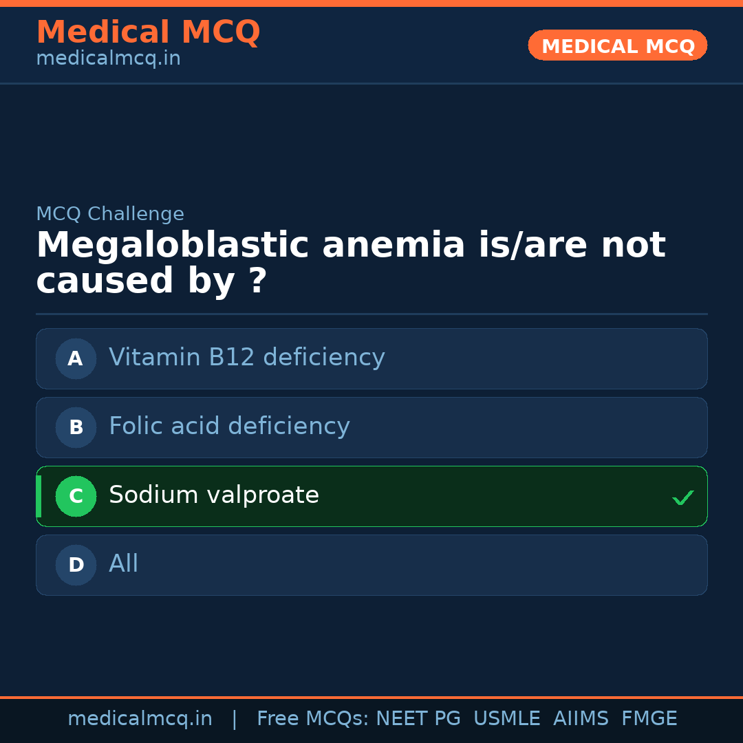Click the MCQ Challenge label
743x743 pixels.
[110, 214]
